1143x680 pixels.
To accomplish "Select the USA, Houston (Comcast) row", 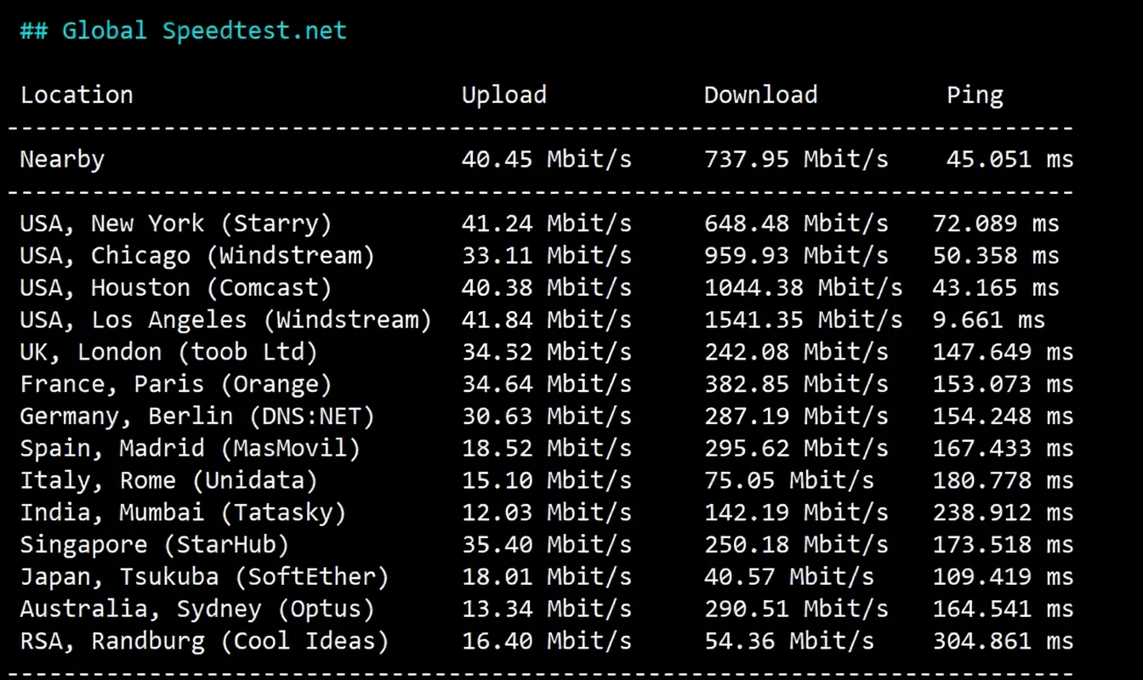I will coord(175,288).
